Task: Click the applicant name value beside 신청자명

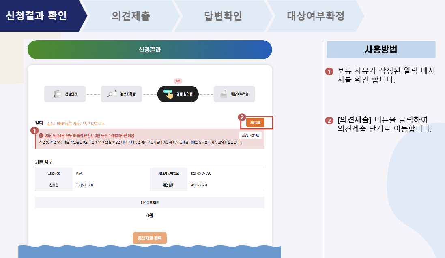Action: tap(80, 173)
